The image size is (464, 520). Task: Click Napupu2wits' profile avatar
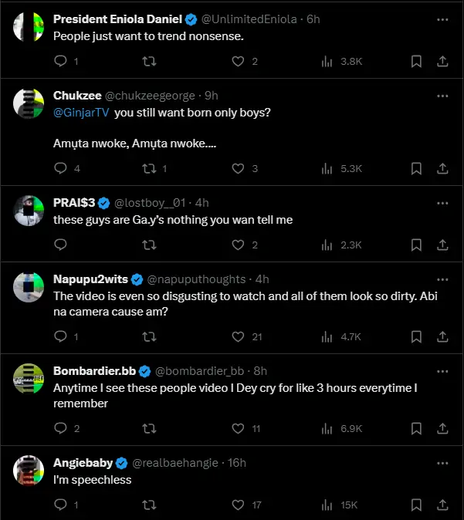point(28,287)
